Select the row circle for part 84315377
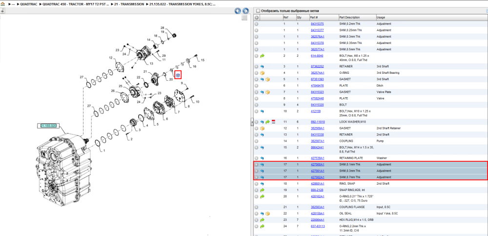 [257, 30]
